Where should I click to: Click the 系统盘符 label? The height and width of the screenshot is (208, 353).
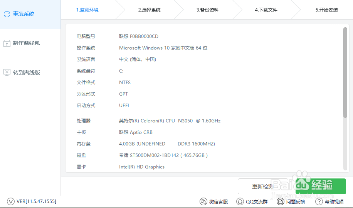click(x=86, y=71)
